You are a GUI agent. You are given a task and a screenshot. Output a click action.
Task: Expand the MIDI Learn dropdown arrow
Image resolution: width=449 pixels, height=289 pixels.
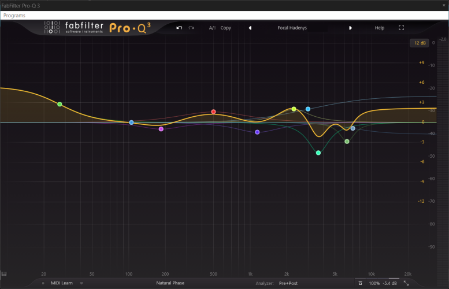coord(81,283)
